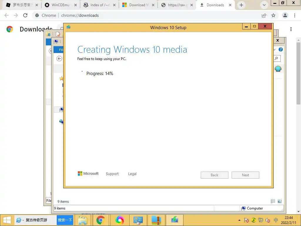Image resolution: width=301 pixels, height=226 pixels.
Task: Switch Explorer to large icons view
Action: pyautogui.click(x=280, y=201)
